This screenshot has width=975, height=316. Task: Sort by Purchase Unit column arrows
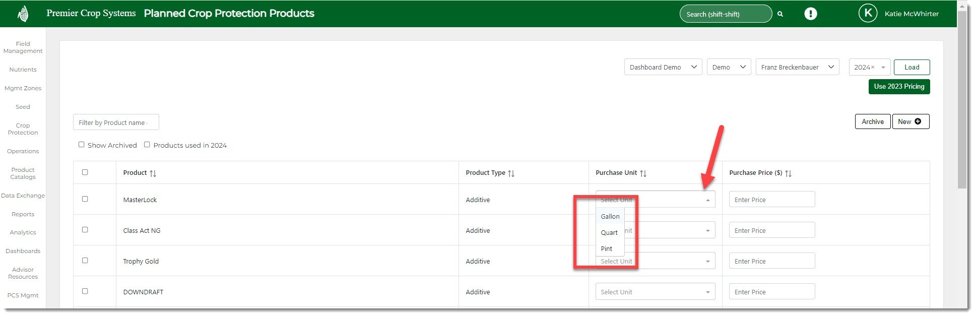tap(643, 173)
